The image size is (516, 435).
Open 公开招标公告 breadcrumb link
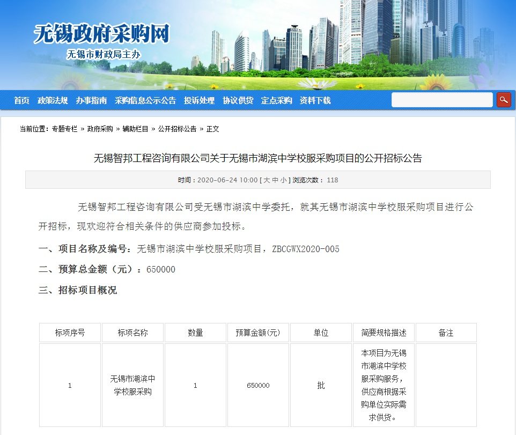click(177, 129)
